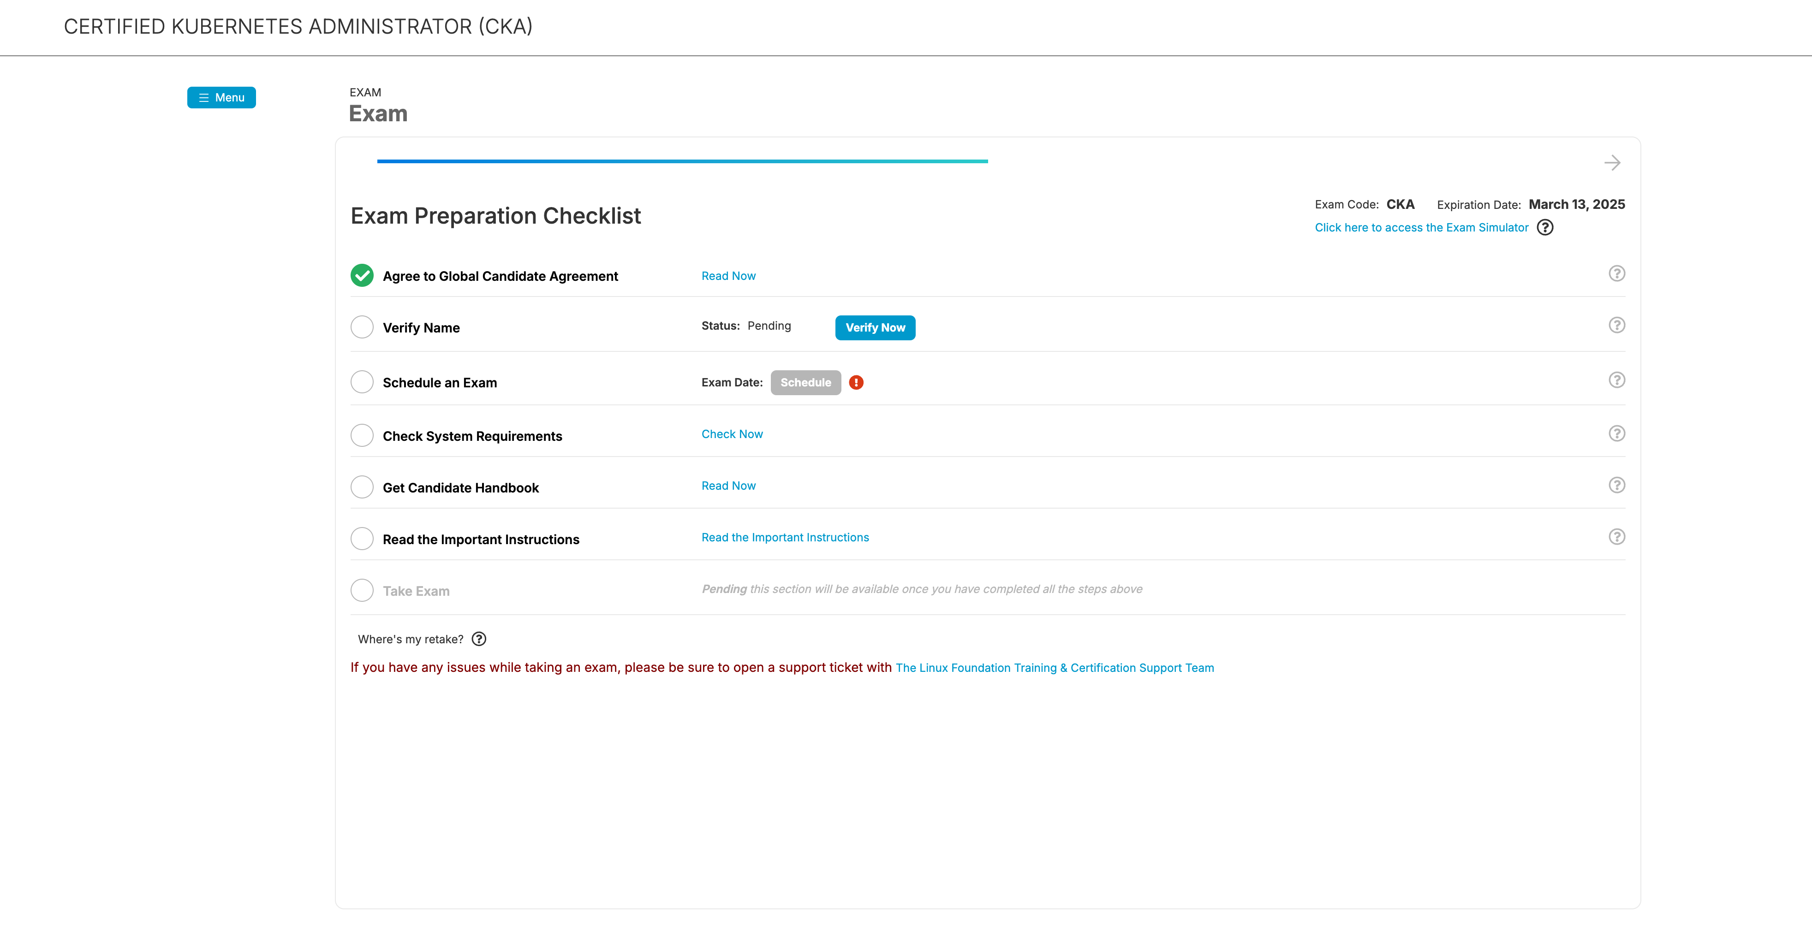1812x937 pixels.
Task: Open Check Now system requirements link
Action: (x=732, y=434)
